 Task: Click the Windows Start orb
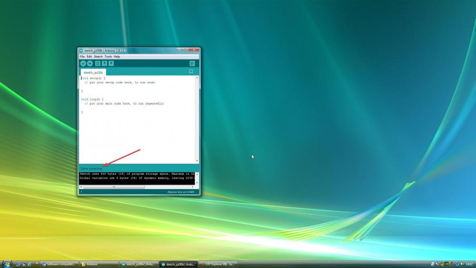[x=7, y=264]
